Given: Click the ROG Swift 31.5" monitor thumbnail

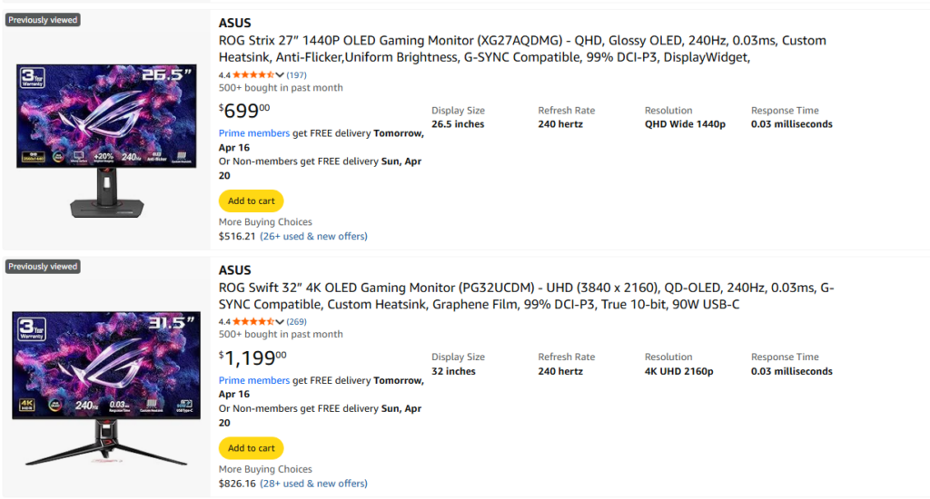Looking at the screenshot, I should pos(107,387).
